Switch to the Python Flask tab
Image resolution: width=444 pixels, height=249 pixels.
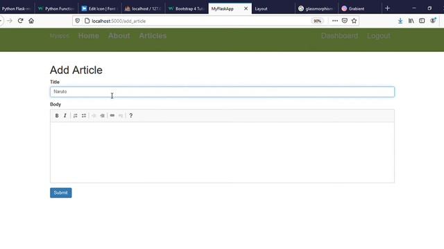click(x=17, y=9)
